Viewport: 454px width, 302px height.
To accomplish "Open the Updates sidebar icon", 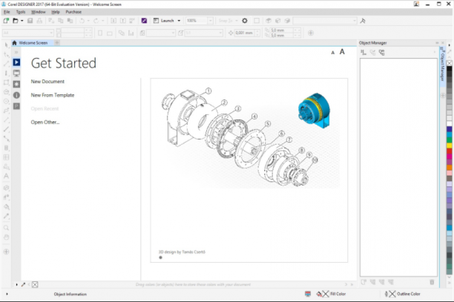I will (x=16, y=106).
